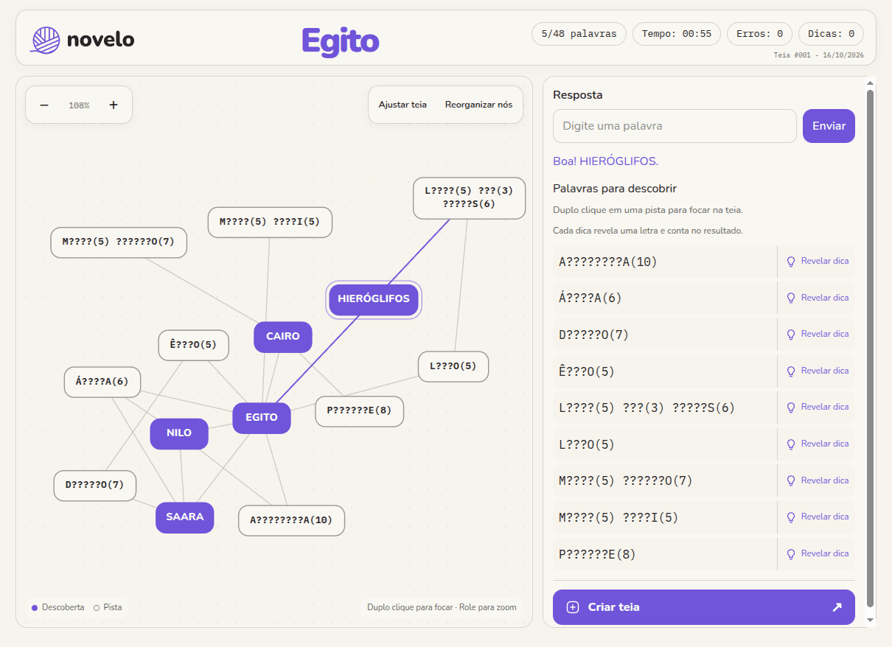Click the arrow icon on Criar teia

[837, 607]
